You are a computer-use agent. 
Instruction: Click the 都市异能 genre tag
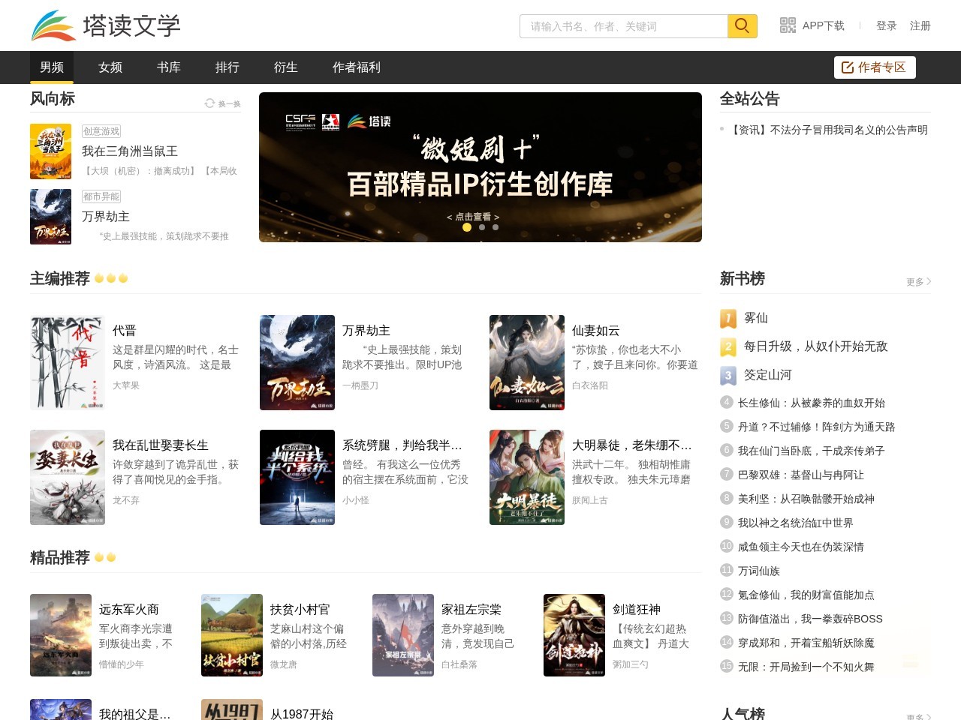[x=101, y=196]
